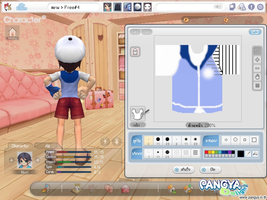Pick the yellow color swatch
267x200 pixels.
213,152
